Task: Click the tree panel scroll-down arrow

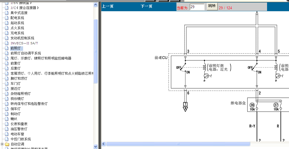Action: click(x=95, y=146)
